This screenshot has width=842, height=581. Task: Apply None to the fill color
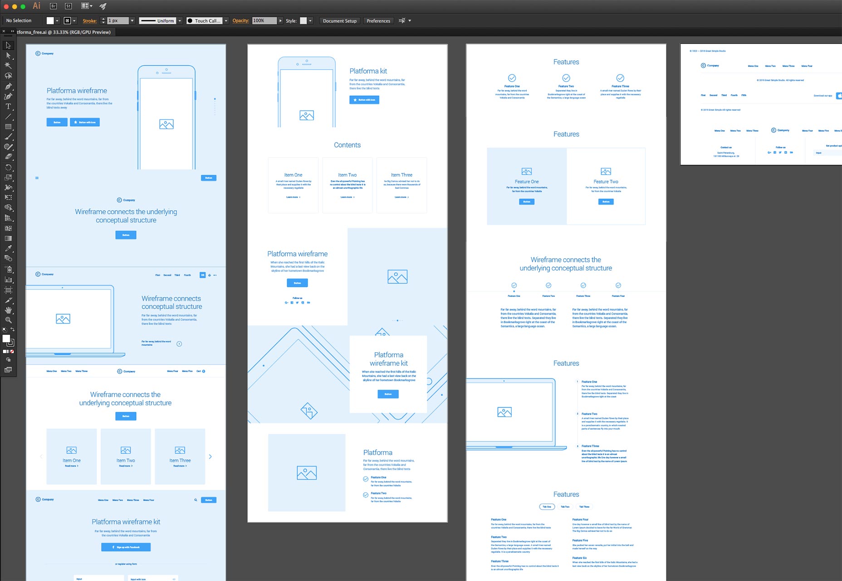(12, 351)
